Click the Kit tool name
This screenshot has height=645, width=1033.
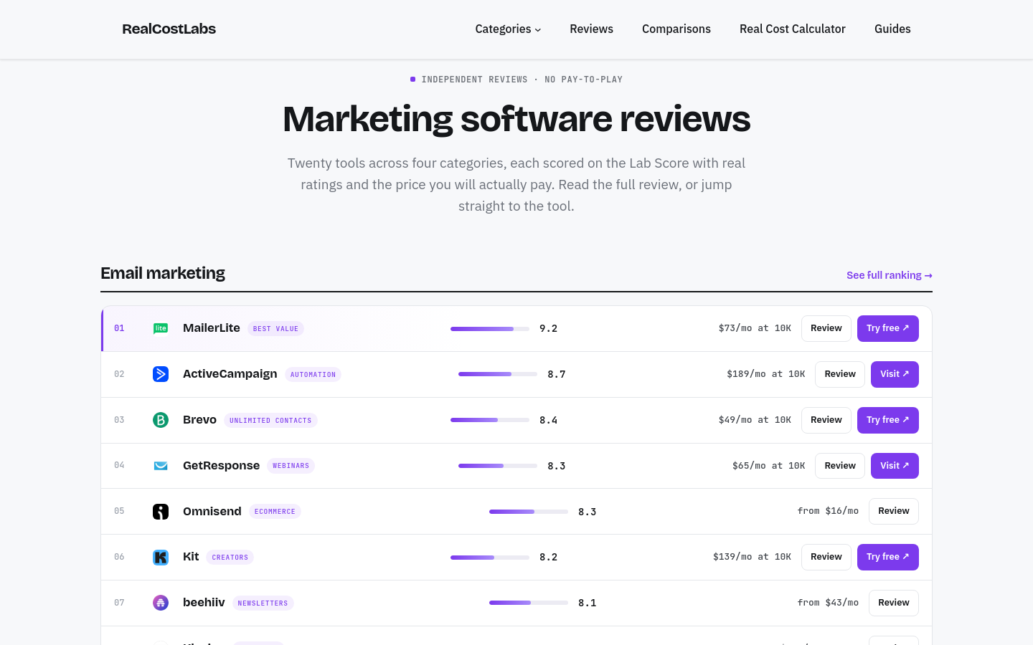click(x=191, y=557)
